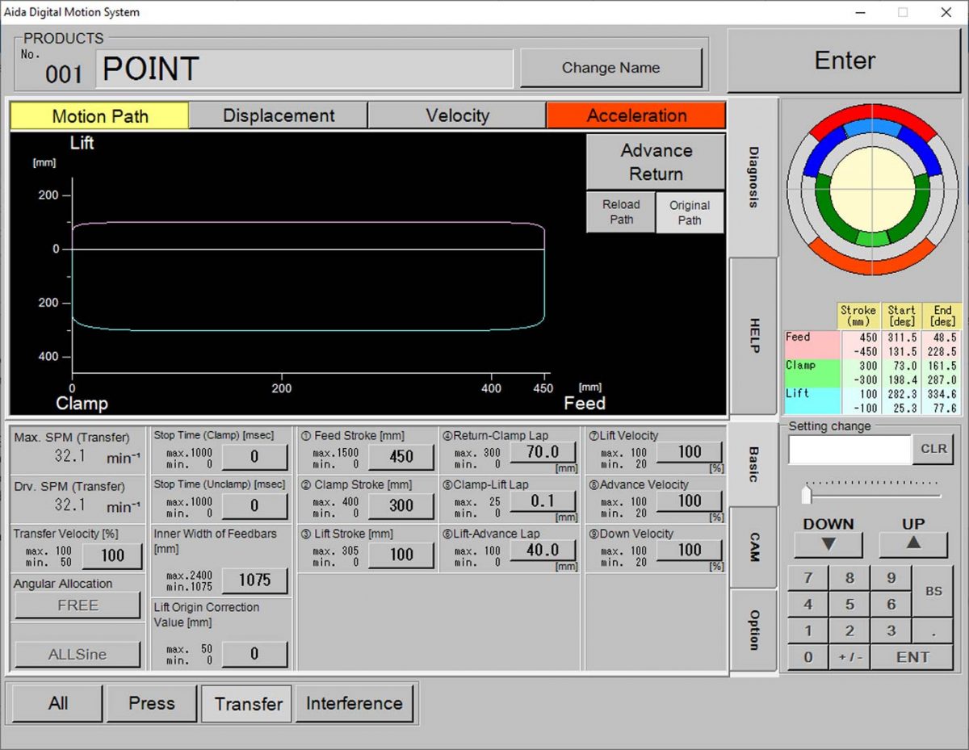This screenshot has height=750, width=969.
Task: Open the Diagnosis side panel
Action: coord(751,174)
